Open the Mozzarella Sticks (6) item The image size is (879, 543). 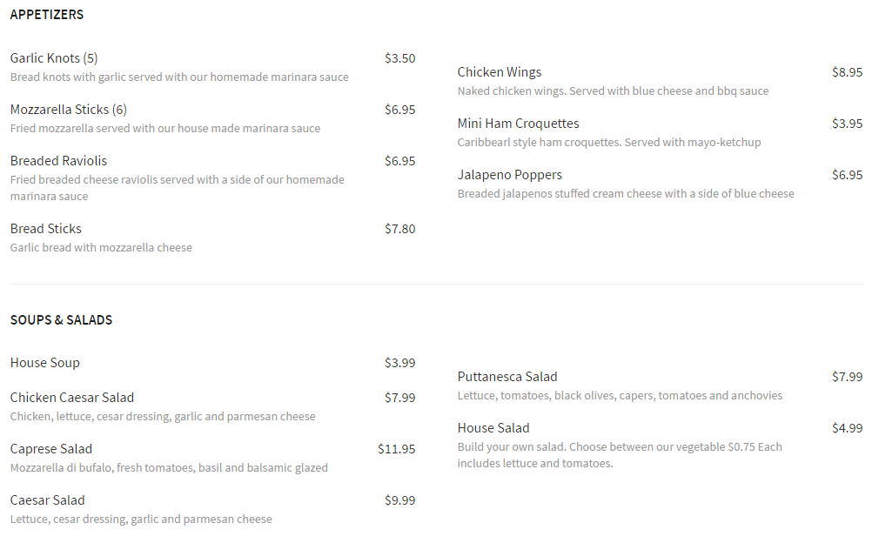[x=69, y=110]
